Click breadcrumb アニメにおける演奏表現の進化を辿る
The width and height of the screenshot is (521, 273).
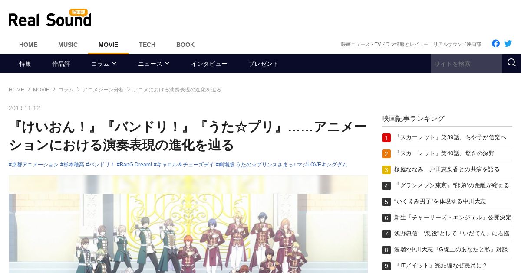tap(177, 90)
